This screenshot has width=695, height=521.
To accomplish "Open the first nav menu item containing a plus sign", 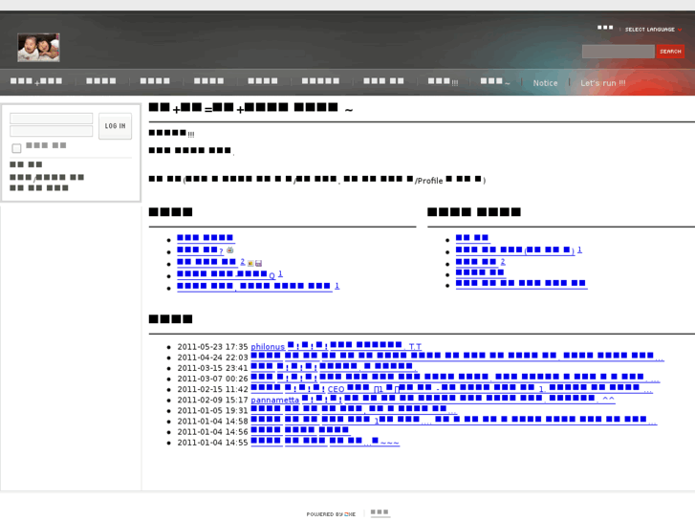I will click(x=36, y=81).
